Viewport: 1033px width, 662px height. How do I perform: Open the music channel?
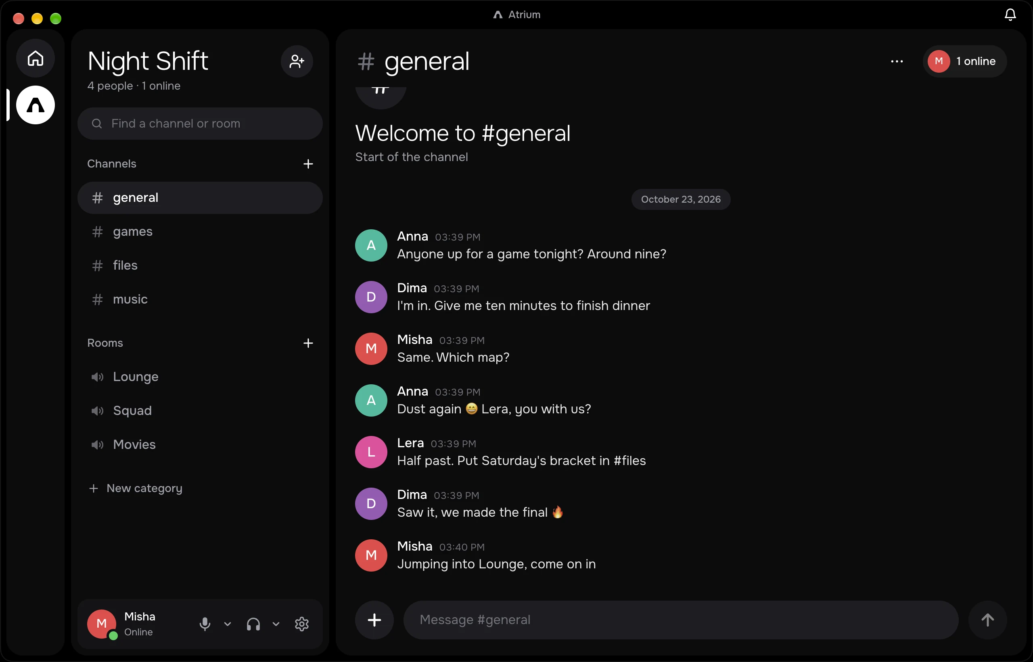point(200,299)
